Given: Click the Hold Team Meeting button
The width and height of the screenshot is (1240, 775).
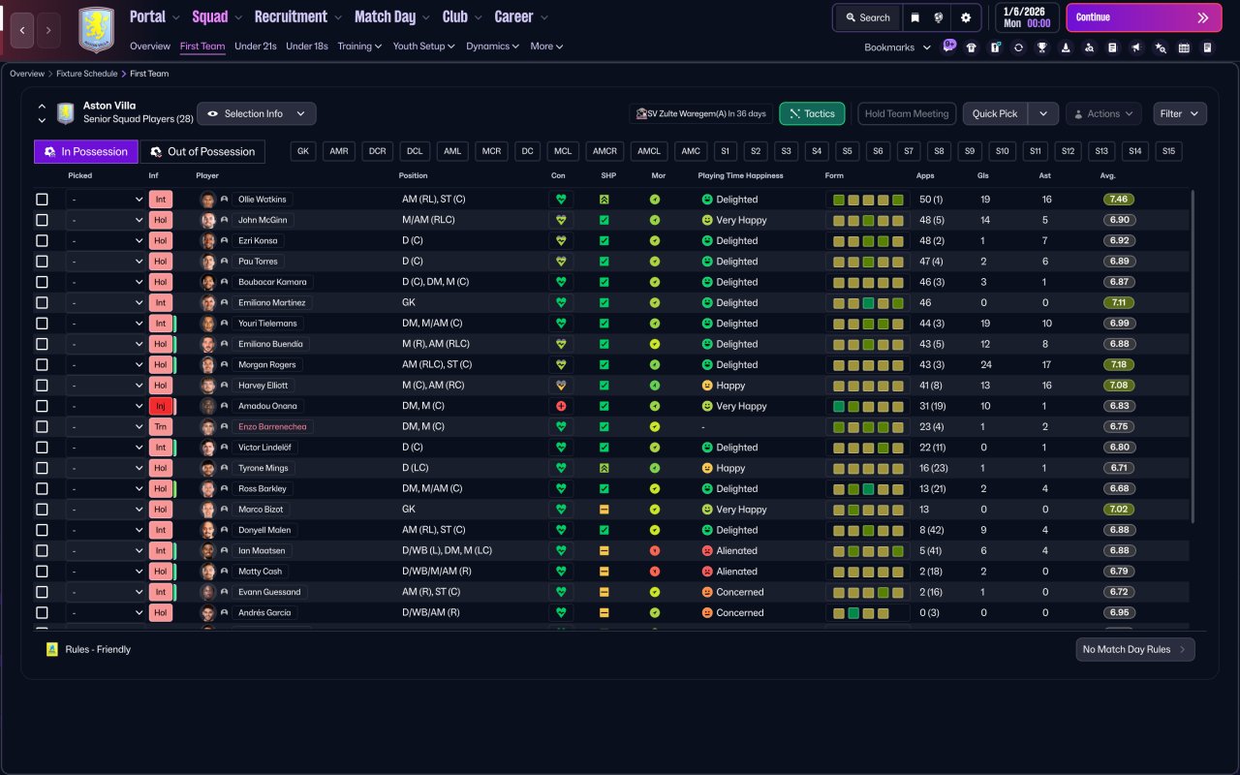Looking at the screenshot, I should [x=907, y=113].
